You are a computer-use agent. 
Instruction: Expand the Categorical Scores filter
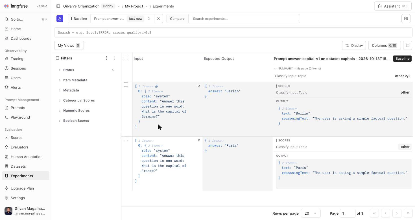coord(86,100)
